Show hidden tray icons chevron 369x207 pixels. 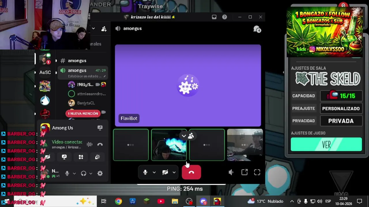[x=292, y=201]
